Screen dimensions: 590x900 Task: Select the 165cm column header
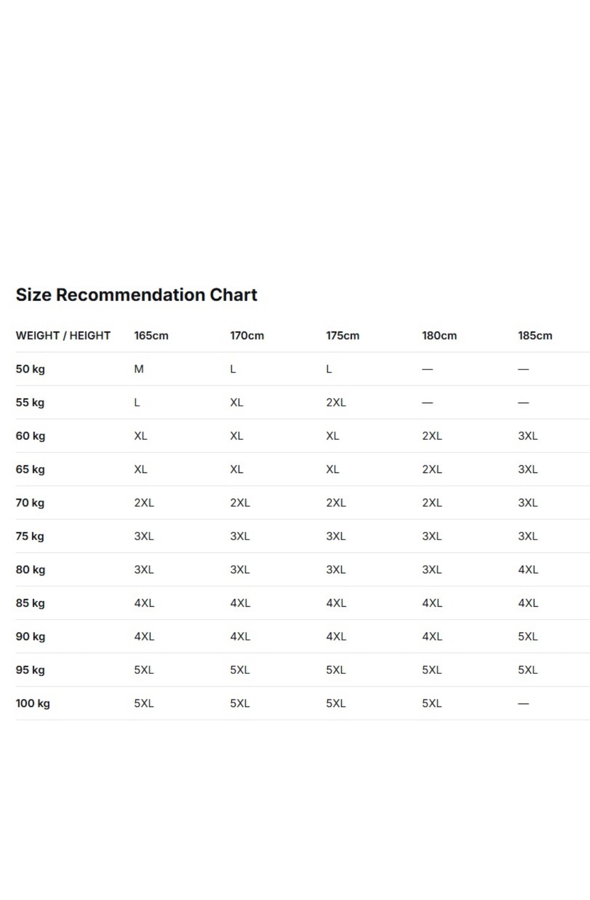[151, 336]
